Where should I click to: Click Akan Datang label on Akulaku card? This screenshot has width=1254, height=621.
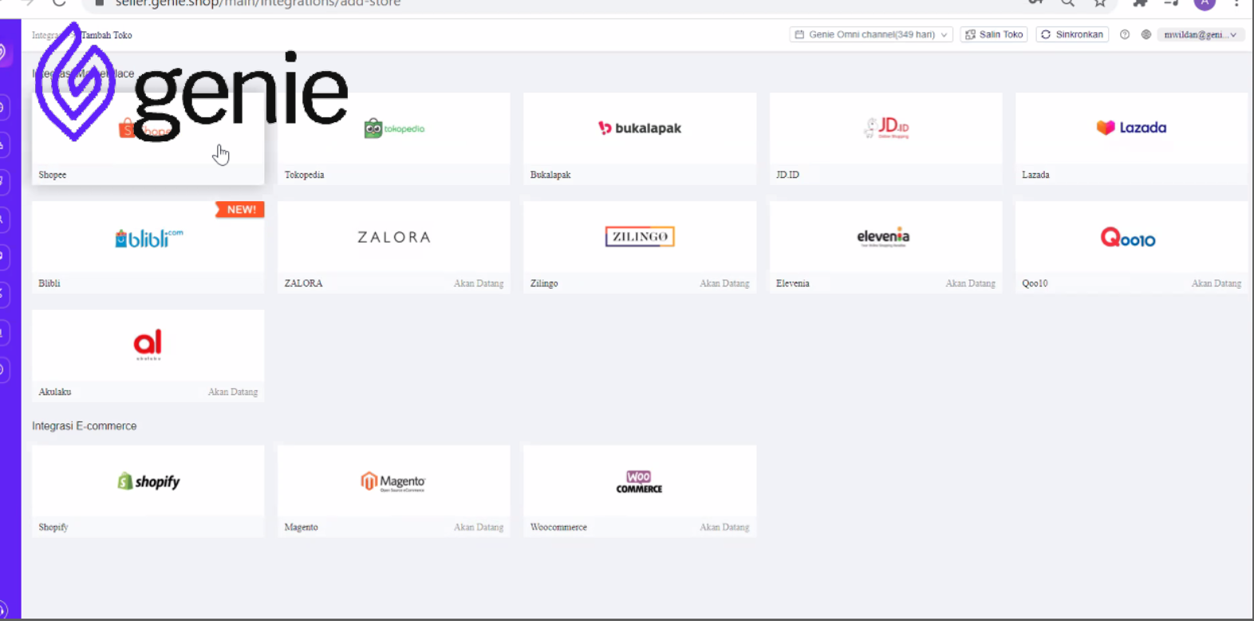(233, 392)
